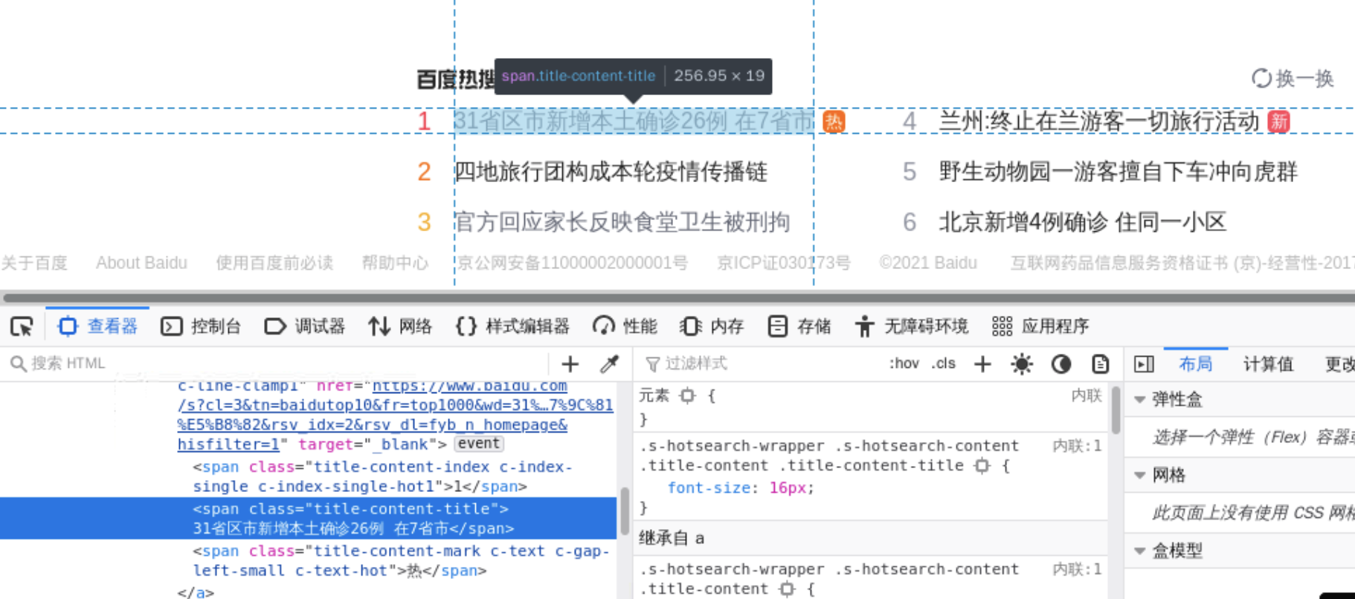The height and width of the screenshot is (599, 1355).
Task: Open hot search 兰州:终止在兰游客一切旅行活动
Action: point(1099,121)
